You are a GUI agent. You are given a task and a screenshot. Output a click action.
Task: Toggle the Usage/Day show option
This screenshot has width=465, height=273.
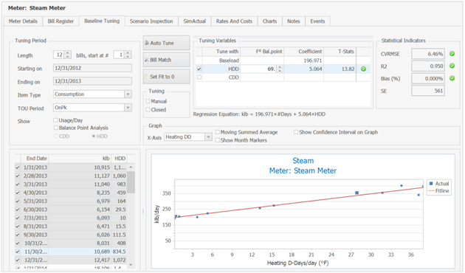tap(55, 120)
